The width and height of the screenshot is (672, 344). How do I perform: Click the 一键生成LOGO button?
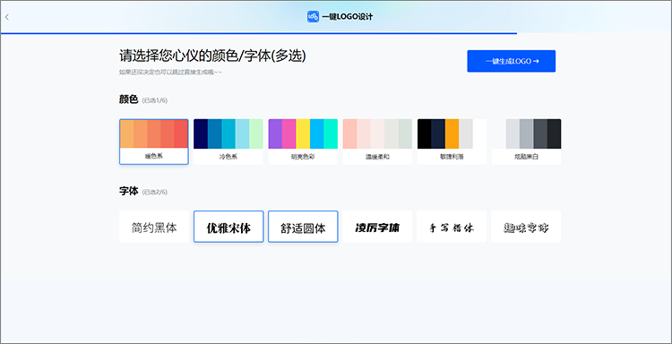point(512,61)
